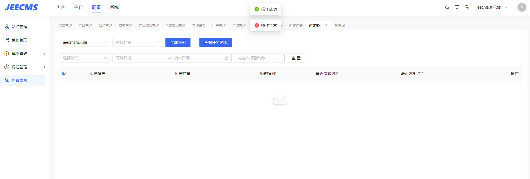Open the jeecms演示站 site dropdown in filter row
Screen dimensions: 530x179
pos(85,42)
